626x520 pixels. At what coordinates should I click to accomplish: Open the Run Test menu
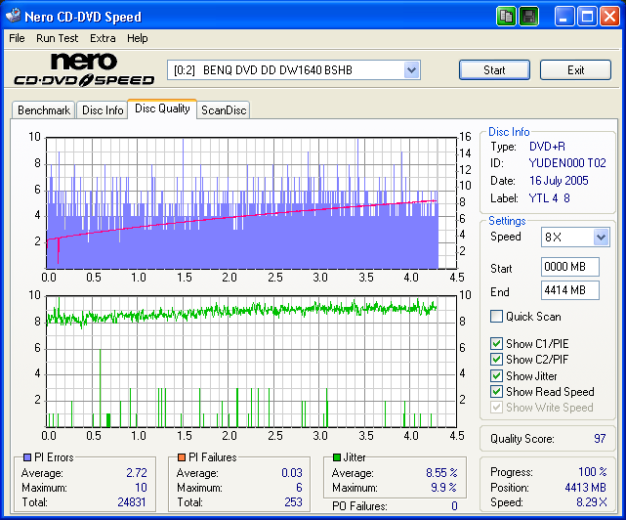[57, 38]
